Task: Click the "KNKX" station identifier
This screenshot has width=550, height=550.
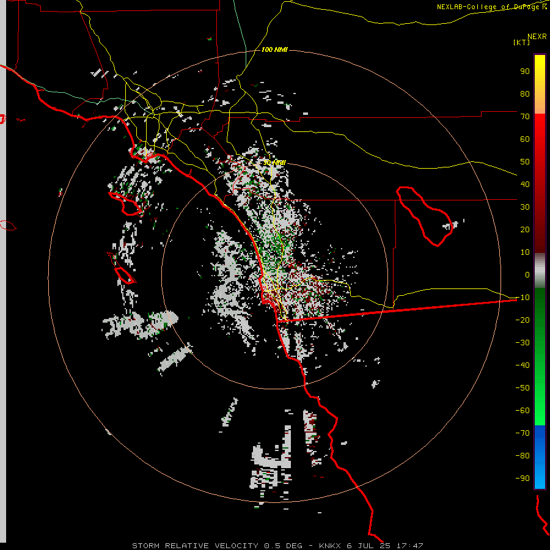Action: 330,546
